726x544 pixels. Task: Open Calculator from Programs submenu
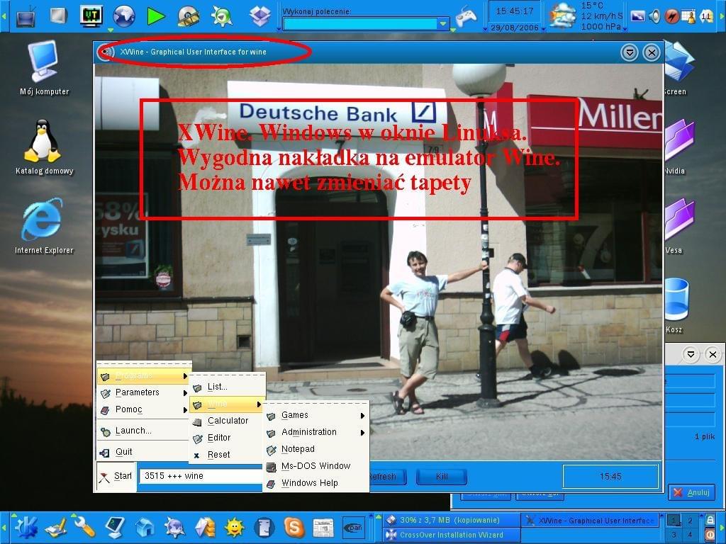coord(227,421)
